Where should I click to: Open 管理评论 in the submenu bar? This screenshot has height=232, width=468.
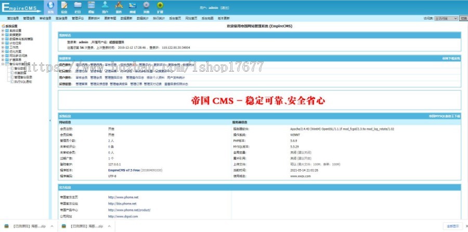77,18
